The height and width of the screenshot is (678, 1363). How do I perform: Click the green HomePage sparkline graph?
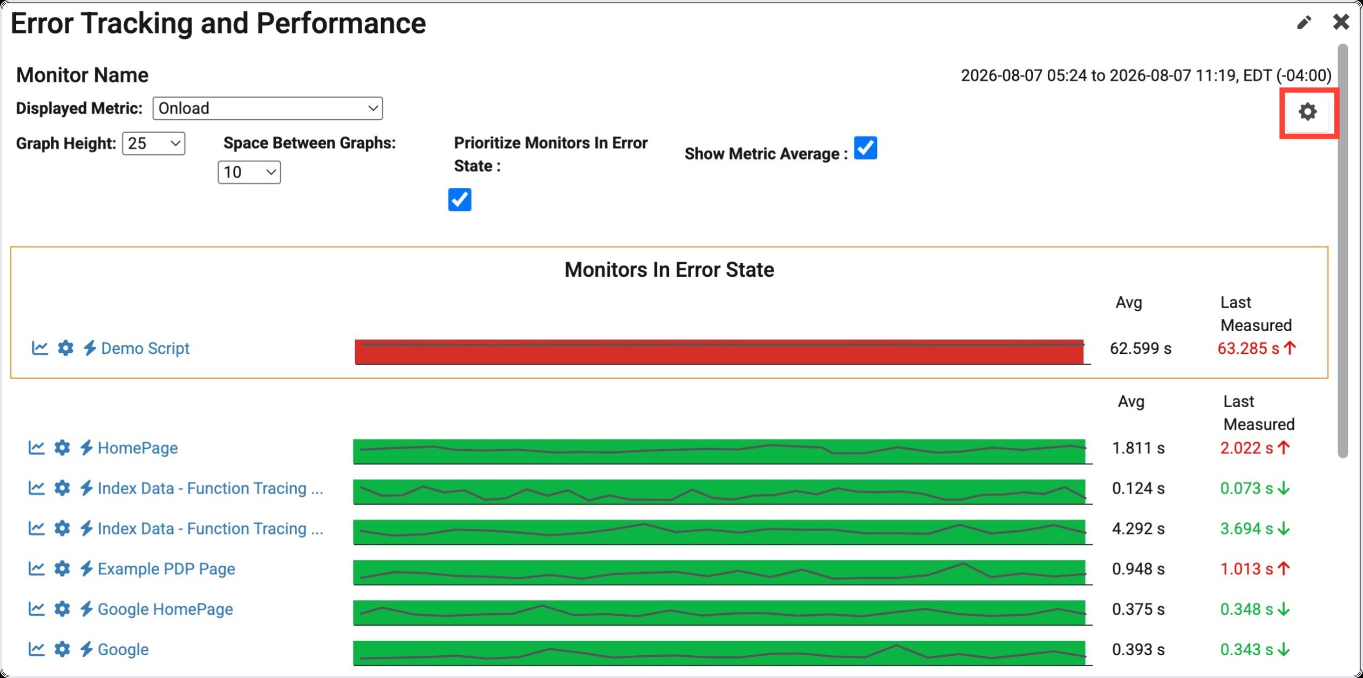pyautogui.click(x=719, y=451)
